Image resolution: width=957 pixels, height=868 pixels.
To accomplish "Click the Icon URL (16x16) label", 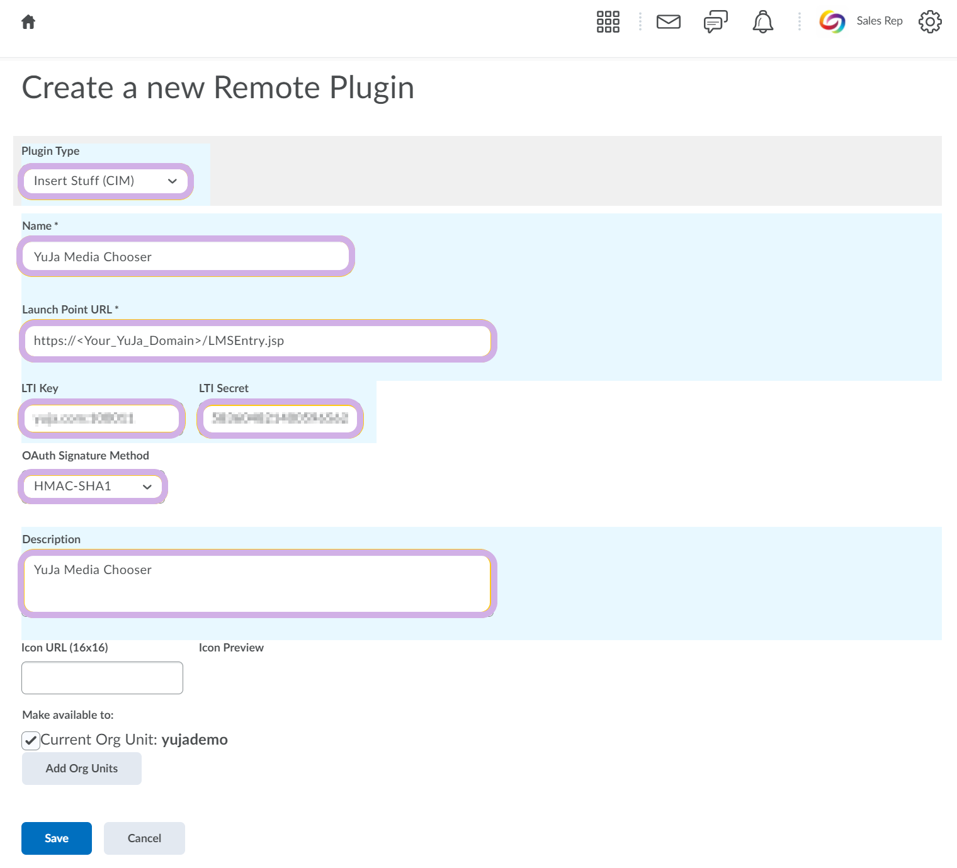I will pyautogui.click(x=65, y=648).
